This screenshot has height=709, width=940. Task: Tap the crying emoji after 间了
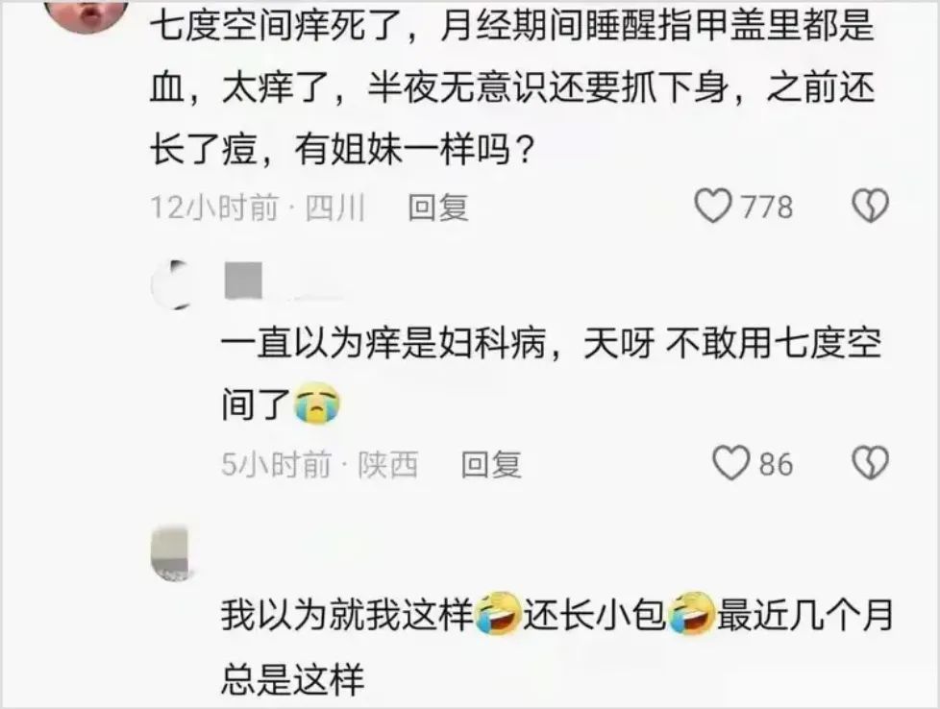tap(316, 403)
